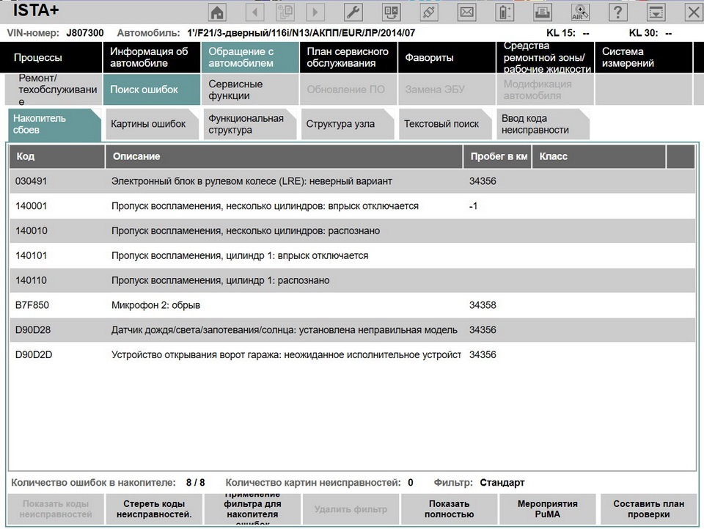Viewport: 704px width, 529px height.
Task: Open the wrench settings icon
Action: (353, 12)
